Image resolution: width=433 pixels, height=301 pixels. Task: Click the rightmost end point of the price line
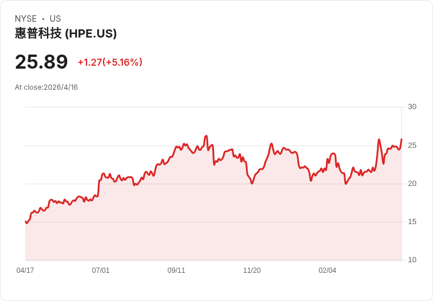coord(401,140)
